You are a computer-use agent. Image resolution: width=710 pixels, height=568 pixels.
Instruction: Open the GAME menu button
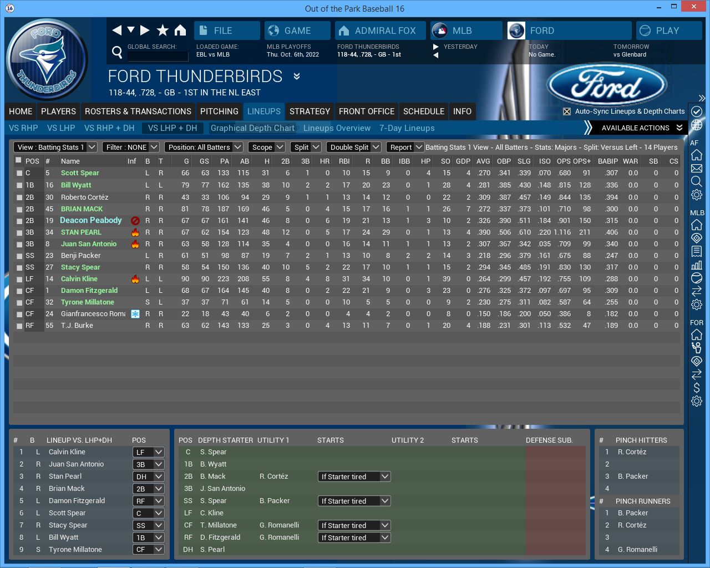(297, 31)
